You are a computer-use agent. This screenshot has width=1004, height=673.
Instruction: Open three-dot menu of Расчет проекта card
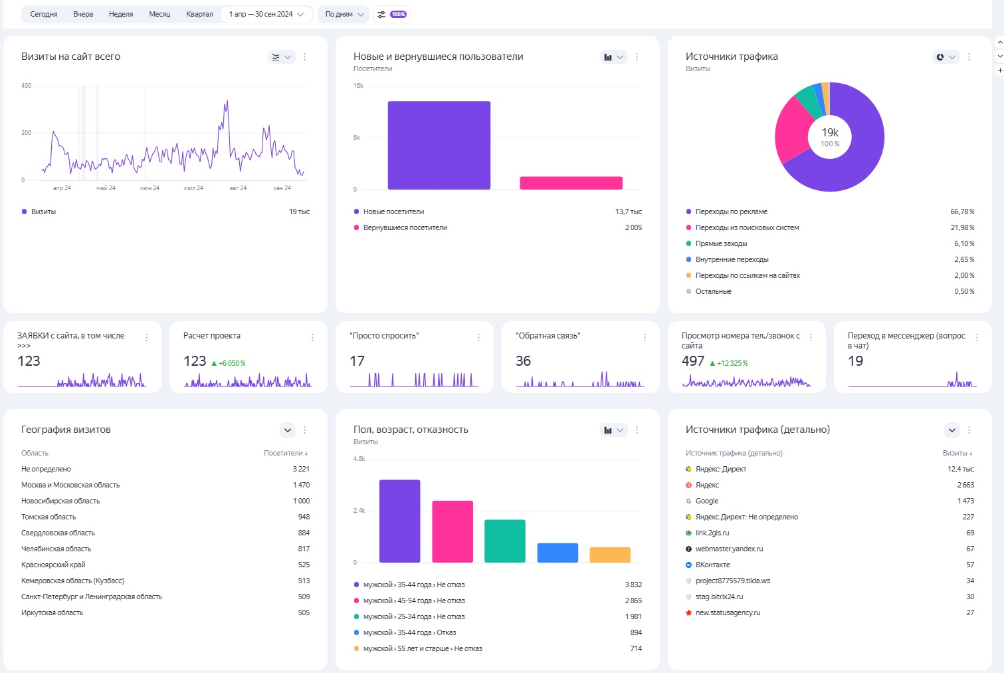[313, 338]
